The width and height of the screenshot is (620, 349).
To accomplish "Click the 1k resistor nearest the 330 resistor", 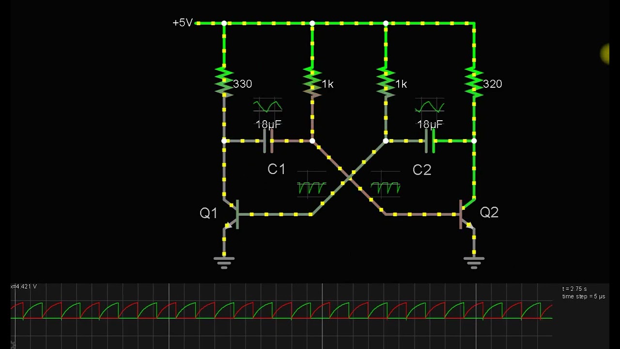I will (312, 82).
